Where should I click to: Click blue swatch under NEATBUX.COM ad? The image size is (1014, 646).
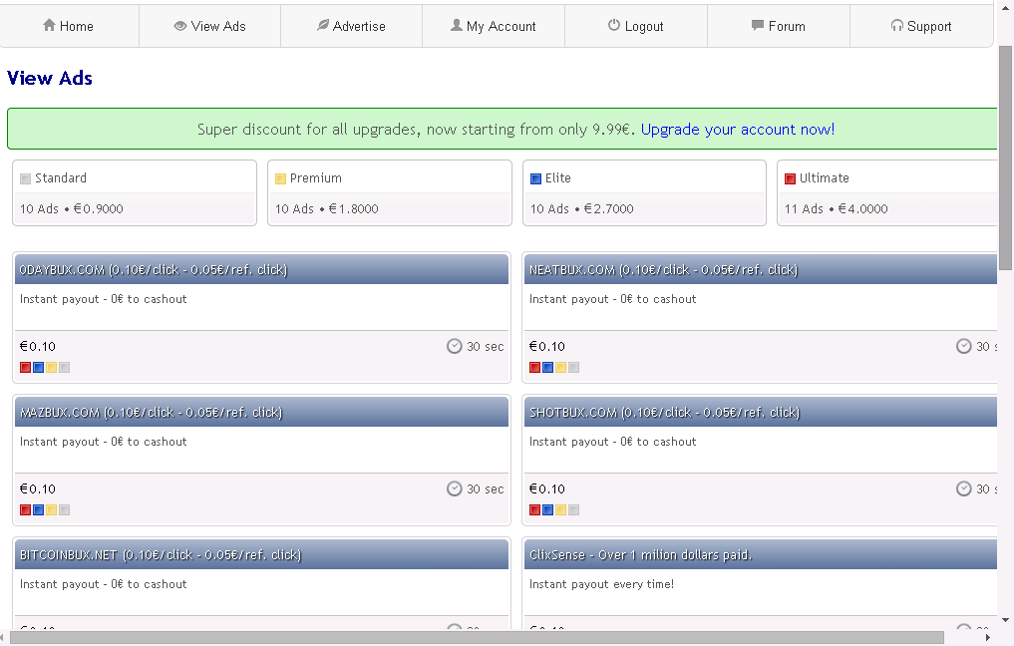(x=547, y=367)
